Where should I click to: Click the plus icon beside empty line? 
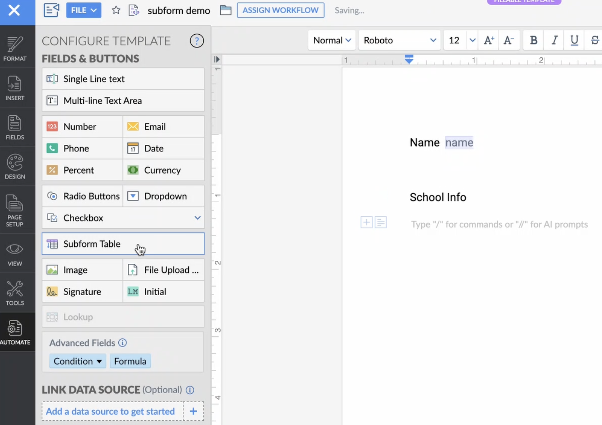coord(366,222)
